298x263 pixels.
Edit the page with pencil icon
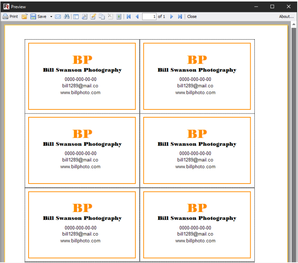point(93,17)
